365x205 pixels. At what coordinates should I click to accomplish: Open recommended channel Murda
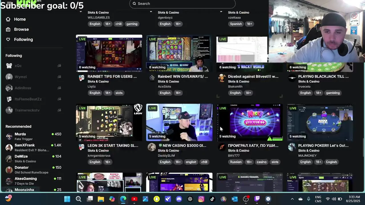tap(34, 136)
